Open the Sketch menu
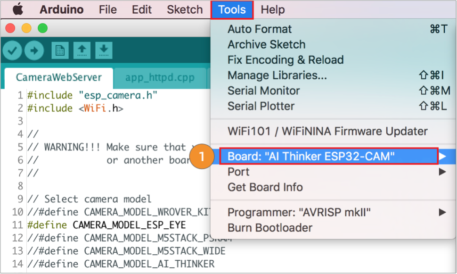 (x=185, y=10)
